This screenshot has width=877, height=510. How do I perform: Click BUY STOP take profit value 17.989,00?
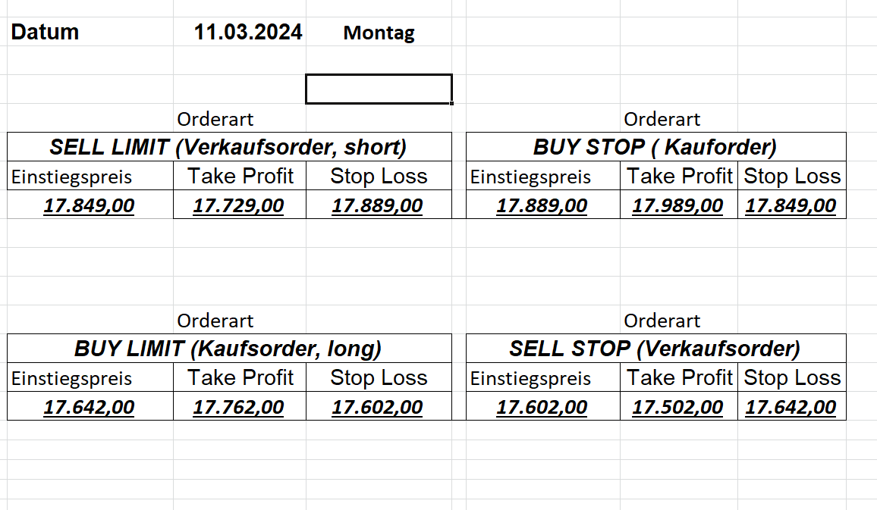tap(677, 205)
